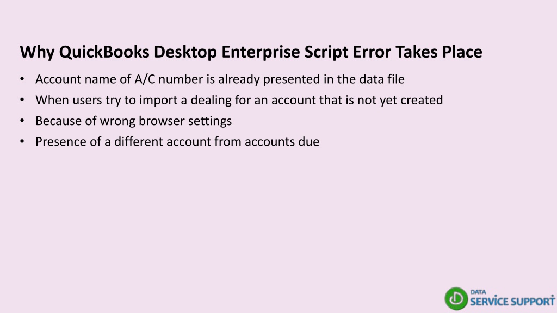Click the word 'Enterprise' in the heading
557x313 pixels.
tap(261, 52)
